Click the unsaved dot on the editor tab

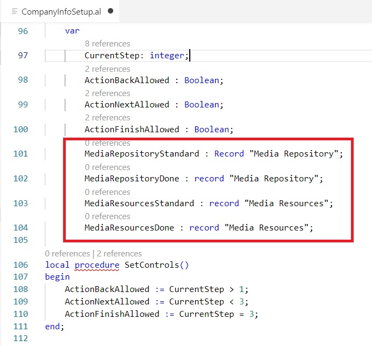click(x=111, y=11)
